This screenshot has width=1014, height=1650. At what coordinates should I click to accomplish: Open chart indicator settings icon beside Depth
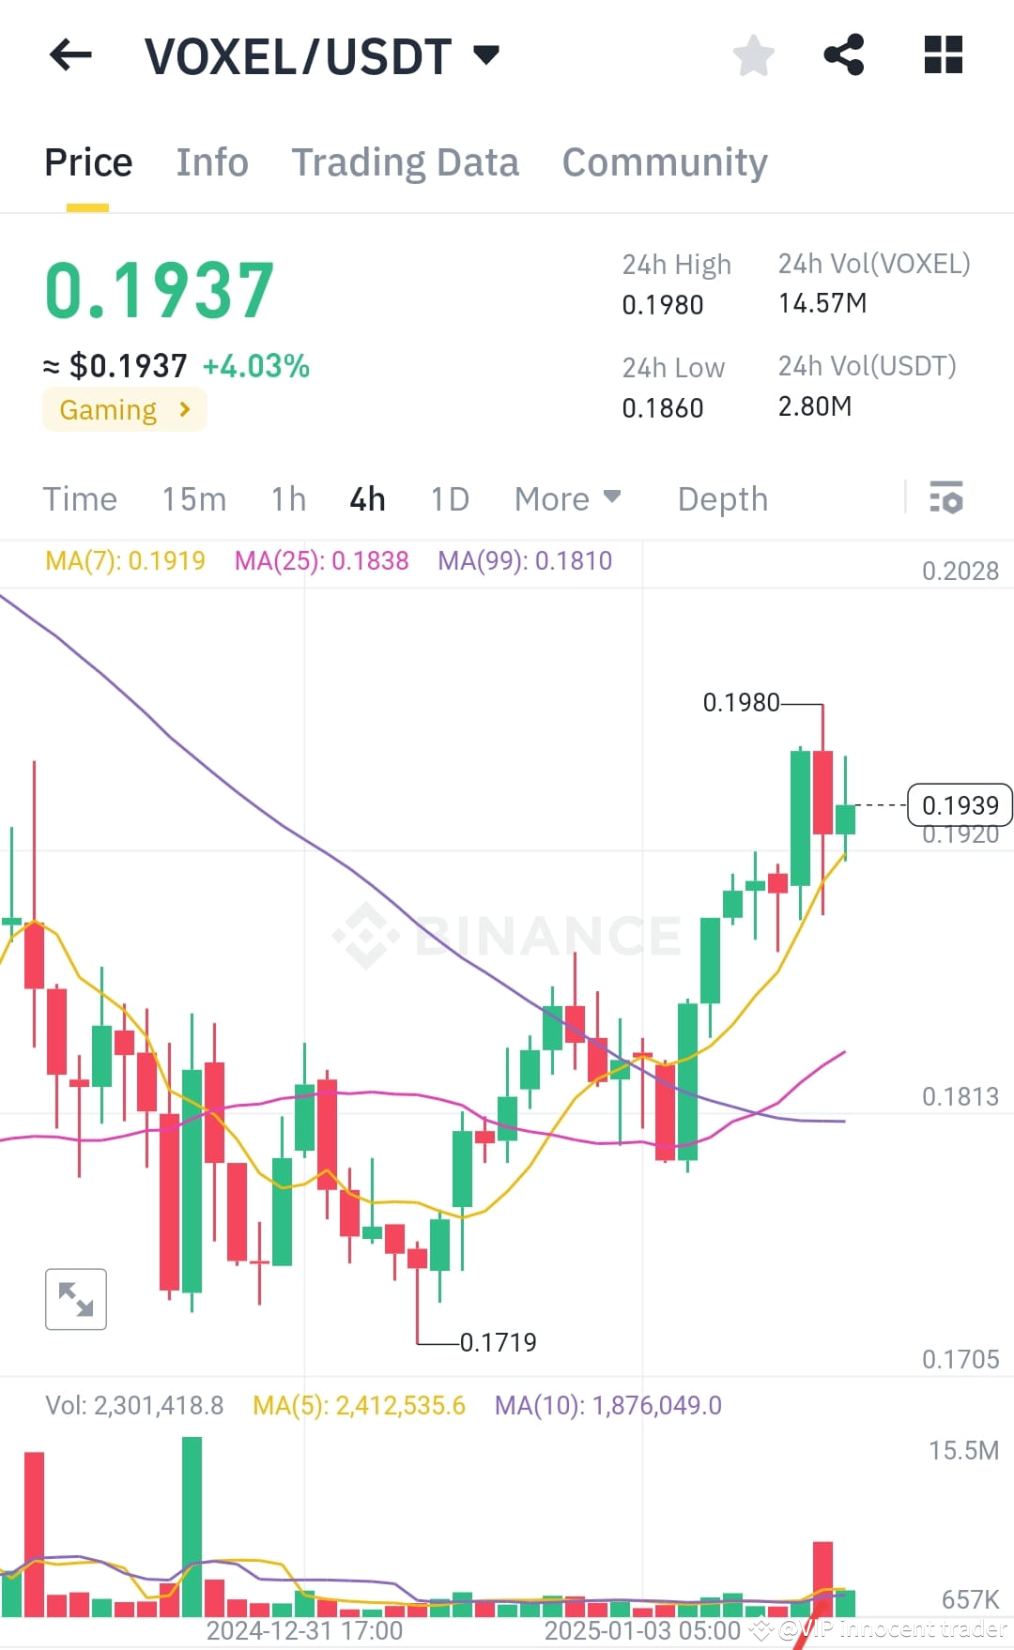[x=946, y=498]
